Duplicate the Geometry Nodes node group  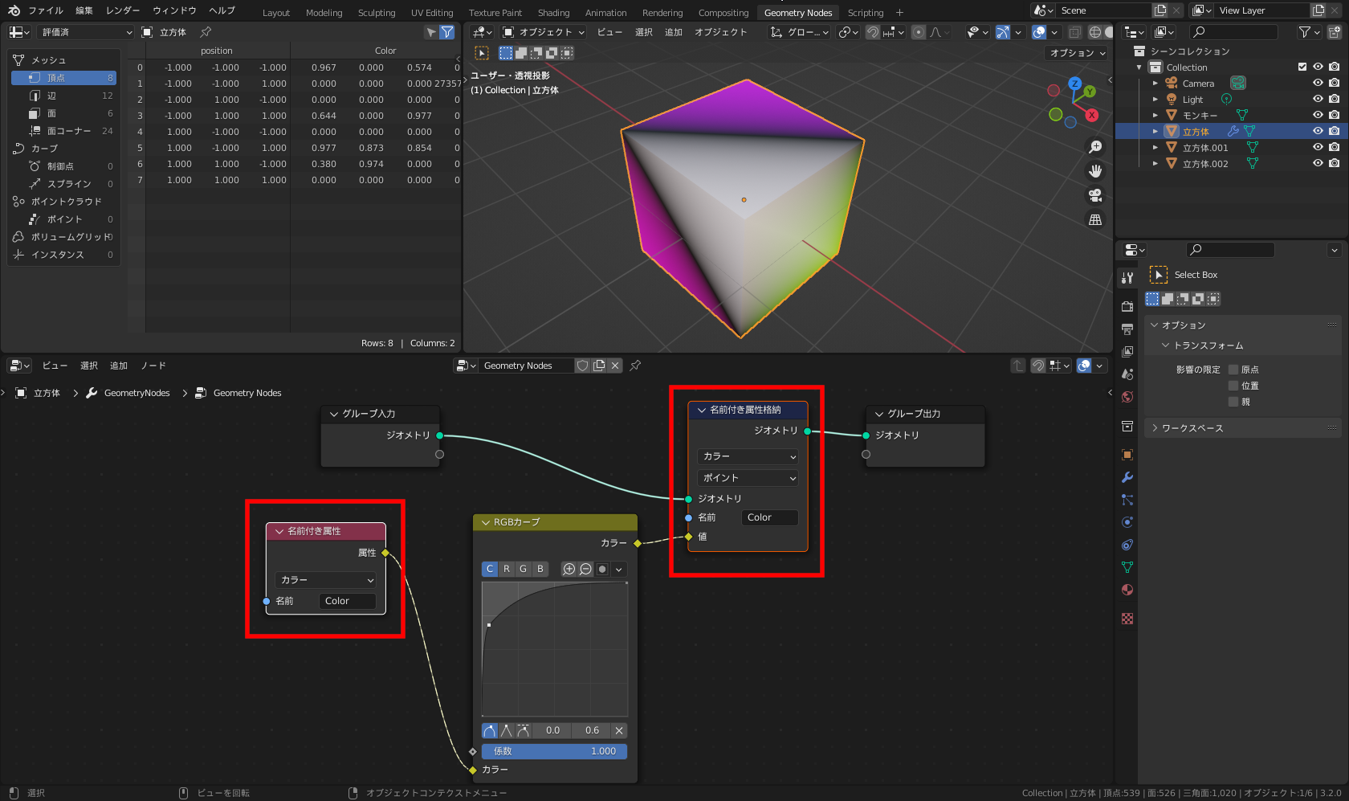point(599,366)
